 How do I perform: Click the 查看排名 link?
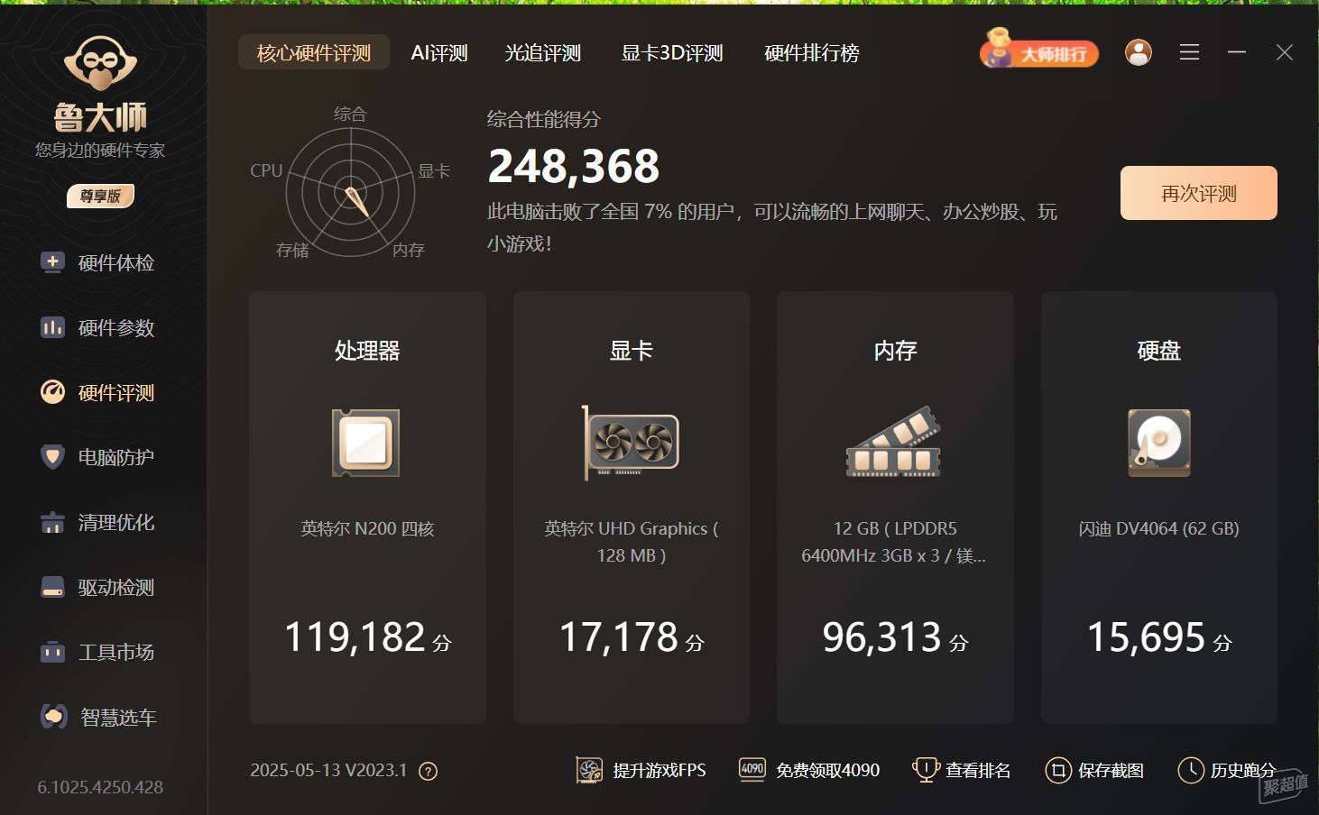(978, 771)
